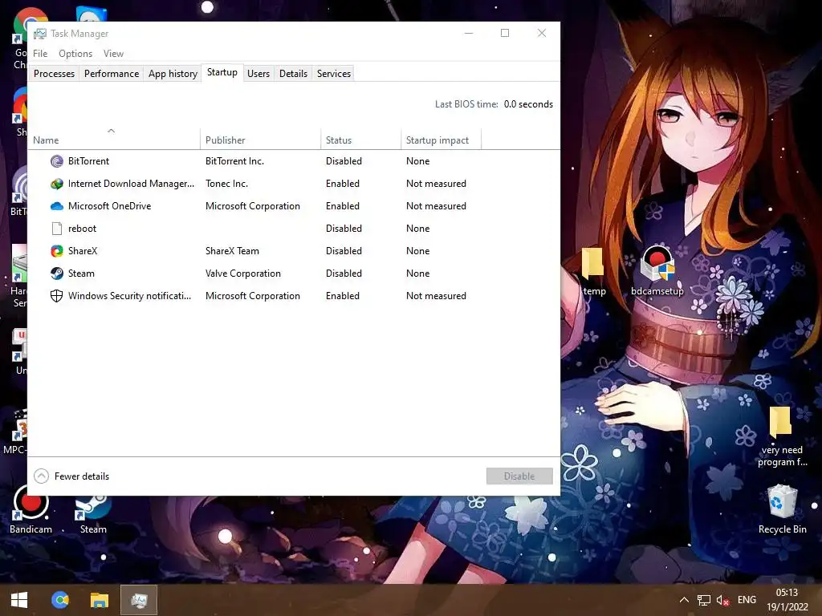This screenshot has height=616, width=822.
Task: Click the blank file icon next to reboot
Action: 57,229
